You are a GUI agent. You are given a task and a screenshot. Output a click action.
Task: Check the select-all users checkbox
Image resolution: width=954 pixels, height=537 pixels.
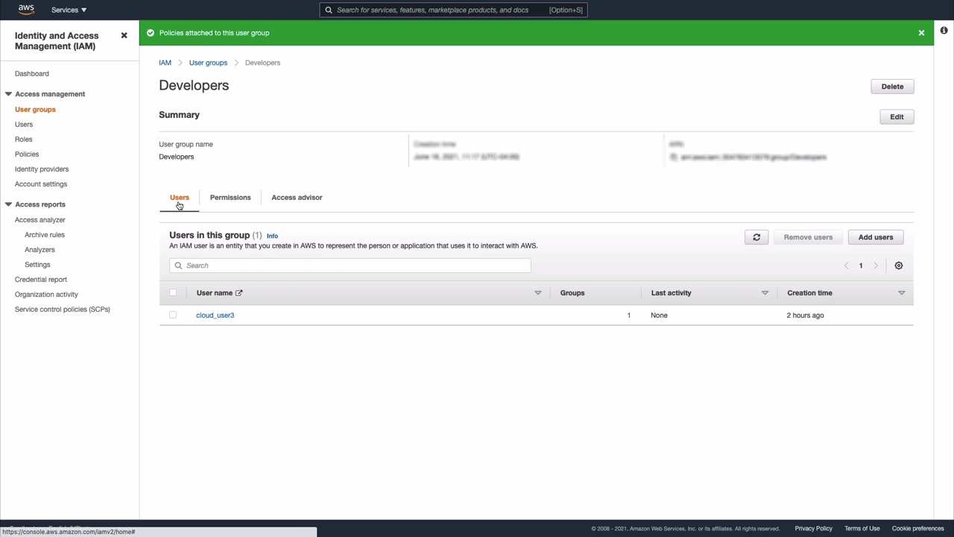click(173, 293)
